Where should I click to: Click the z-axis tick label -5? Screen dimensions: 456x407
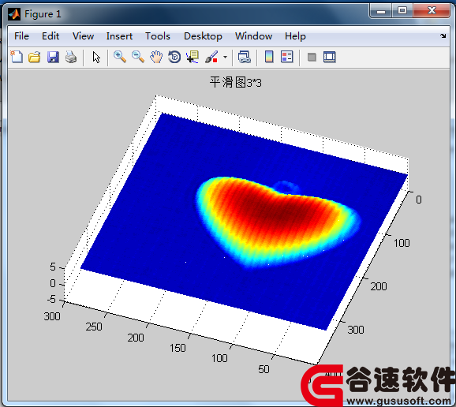[x=51, y=299]
